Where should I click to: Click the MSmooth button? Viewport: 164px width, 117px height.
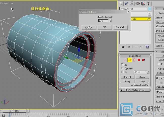pos(160,92)
